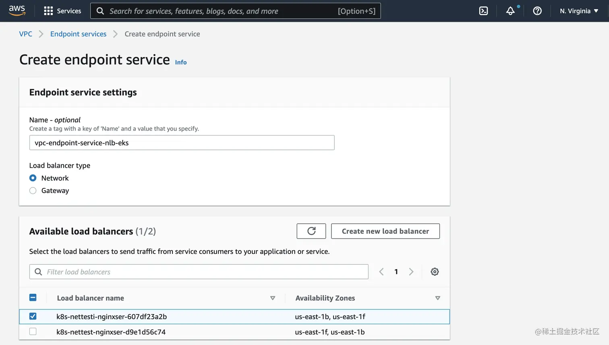
Task: Open the notifications bell
Action: coord(510,11)
